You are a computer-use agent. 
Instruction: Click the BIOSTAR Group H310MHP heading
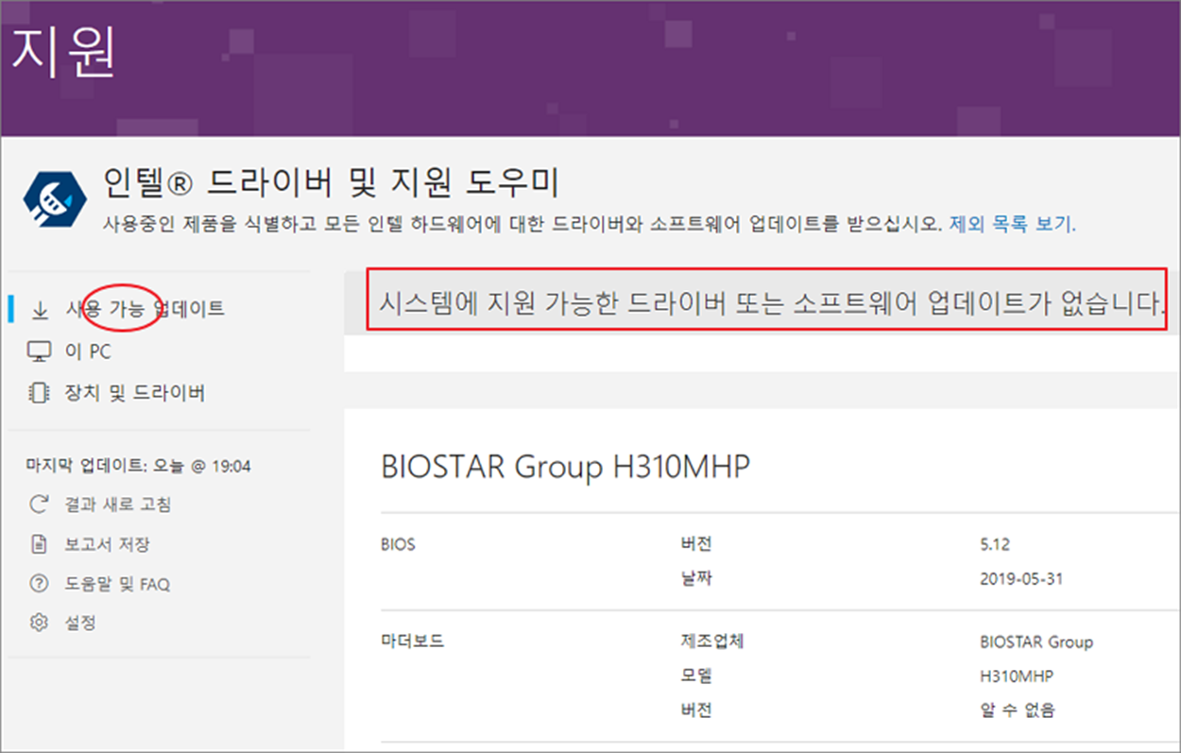(565, 467)
